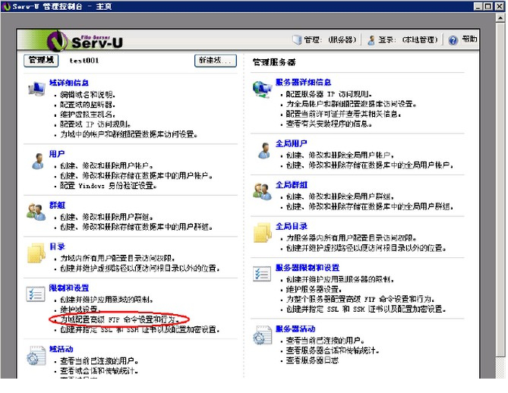This screenshot has height=393, width=508.
Task: Click 配置域的监听器 text
Action: point(87,105)
